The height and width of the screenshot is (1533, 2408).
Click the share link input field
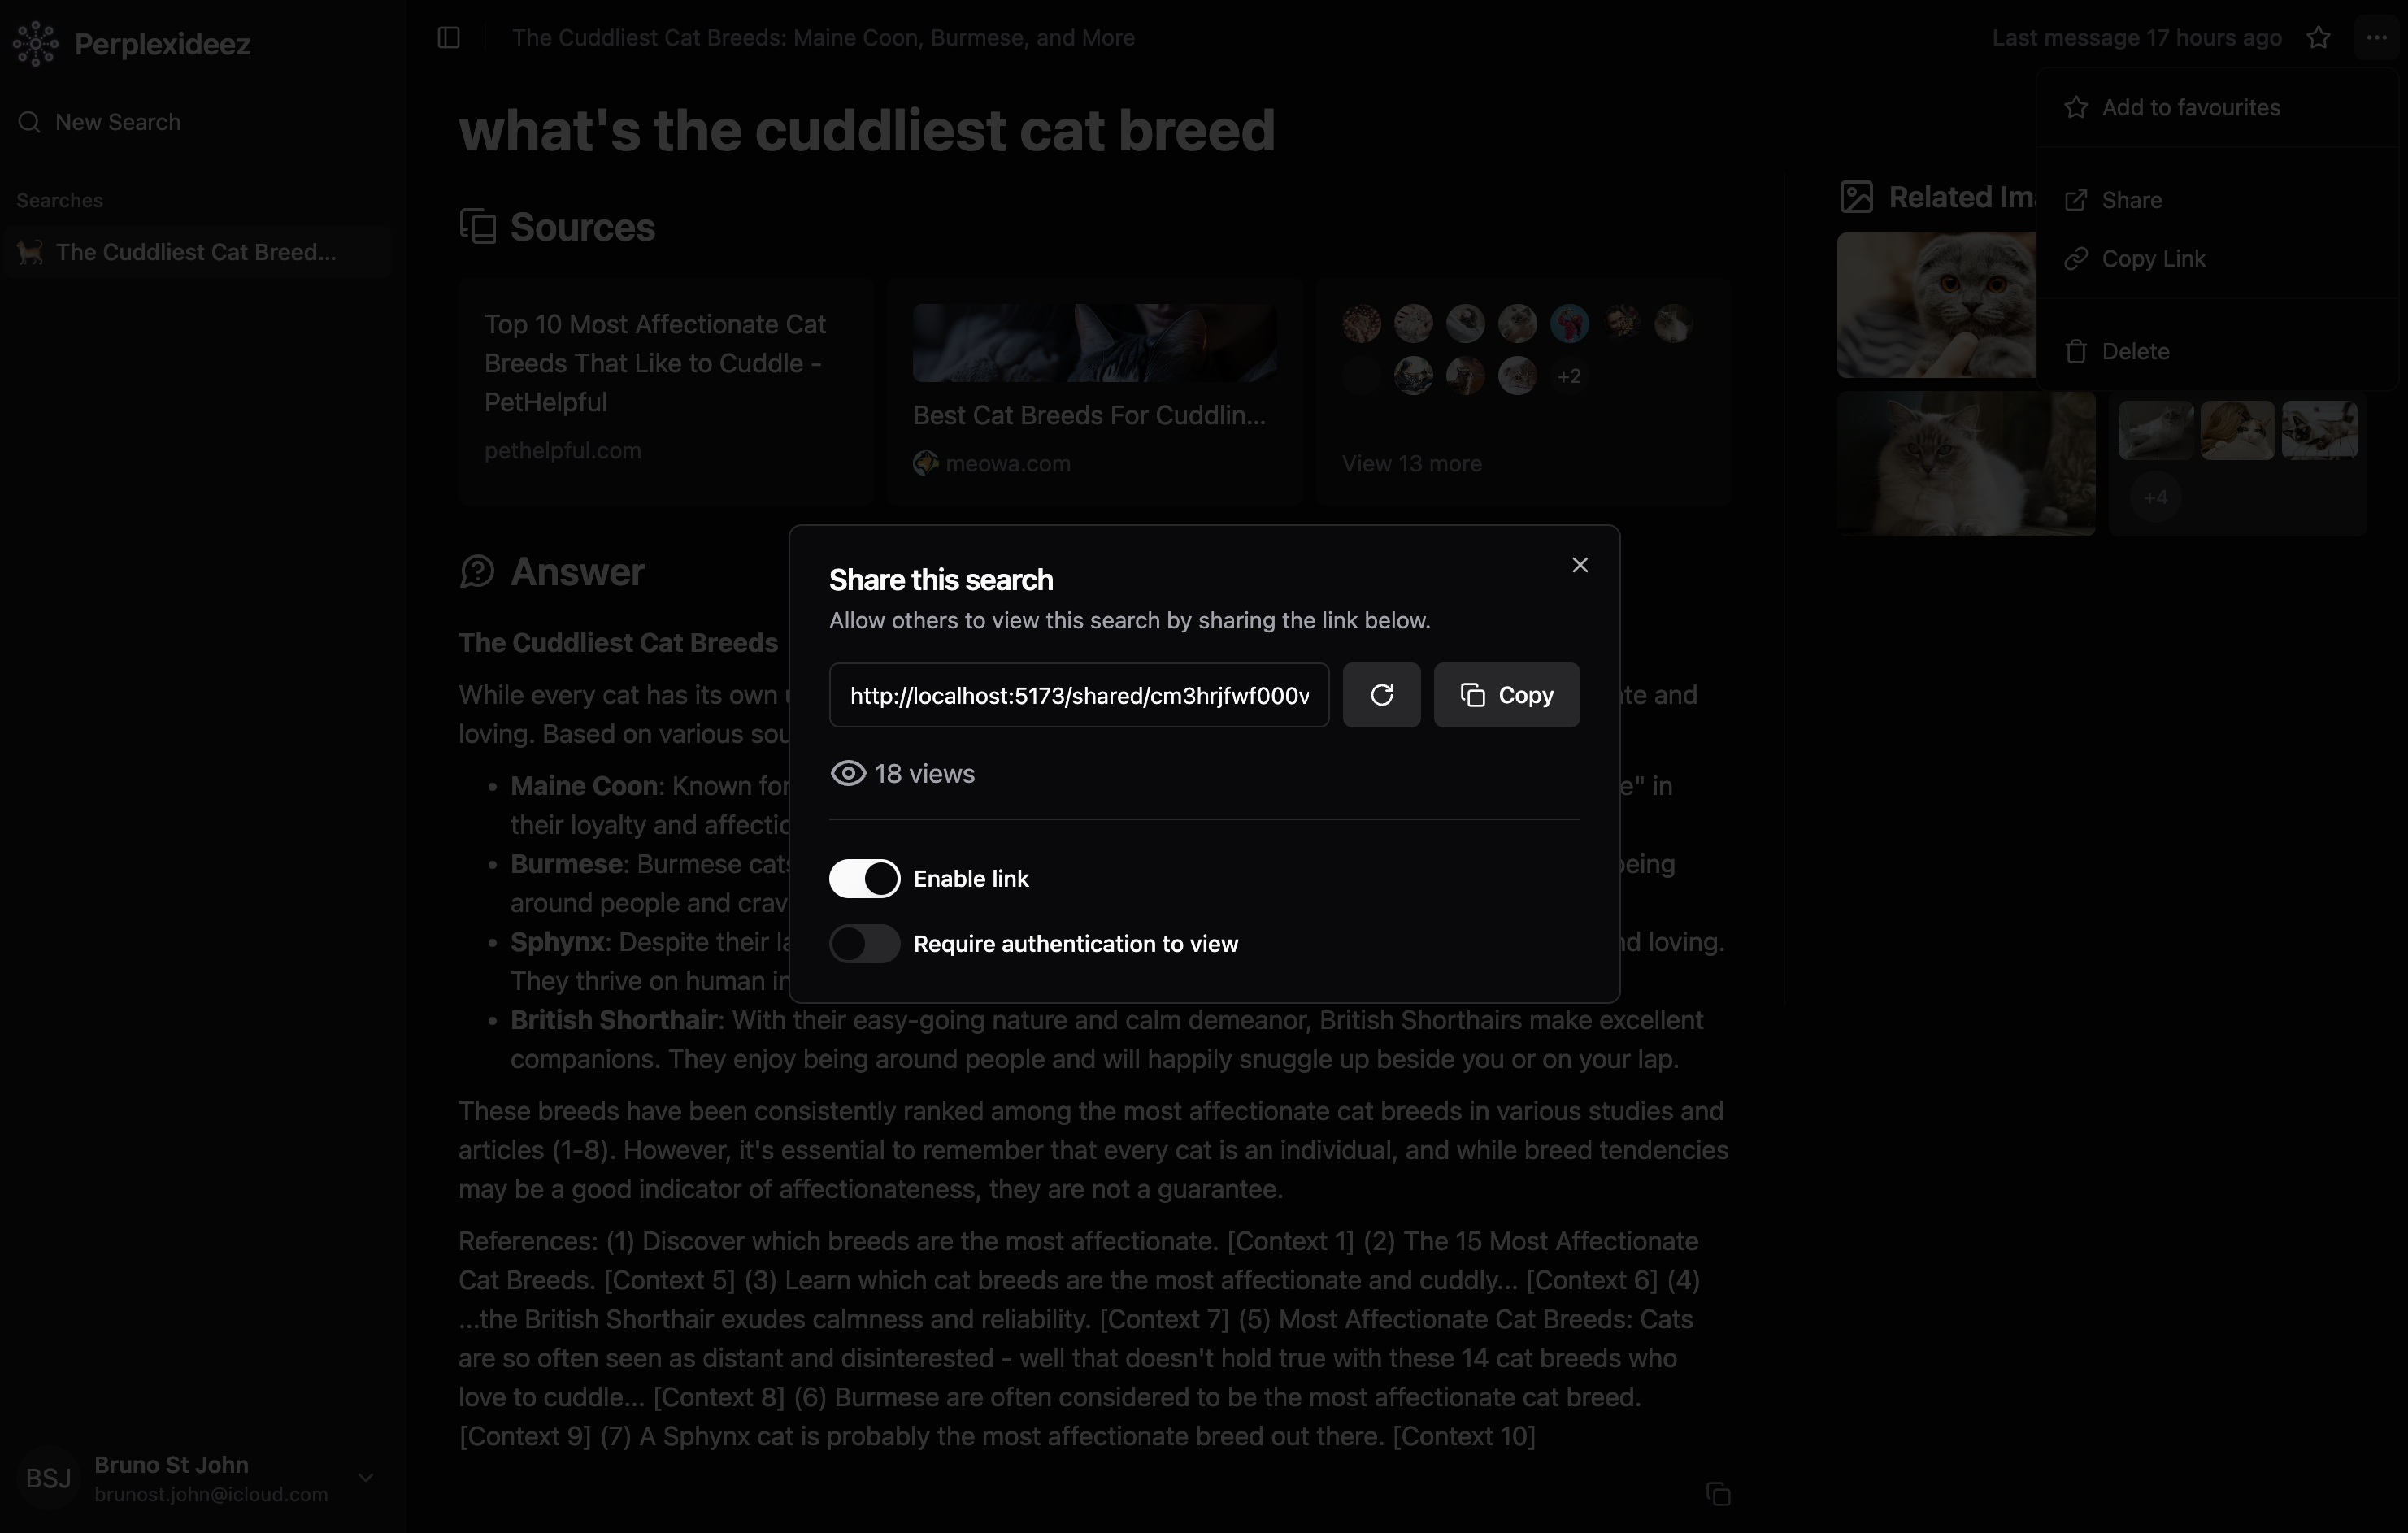1080,693
